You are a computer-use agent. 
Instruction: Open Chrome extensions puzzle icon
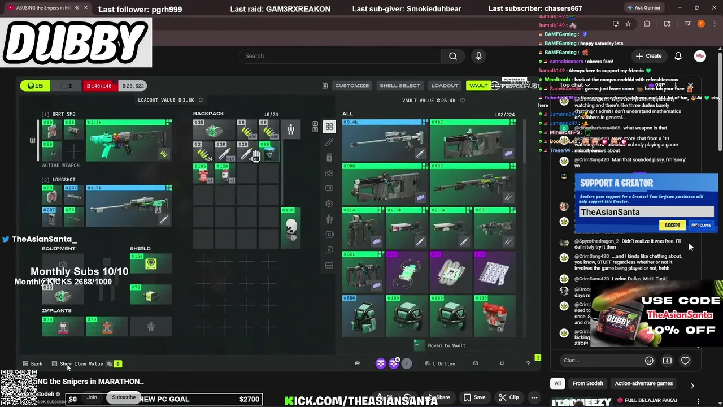[647, 24]
